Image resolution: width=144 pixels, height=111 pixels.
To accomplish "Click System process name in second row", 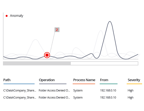I will click(x=78, y=97).
